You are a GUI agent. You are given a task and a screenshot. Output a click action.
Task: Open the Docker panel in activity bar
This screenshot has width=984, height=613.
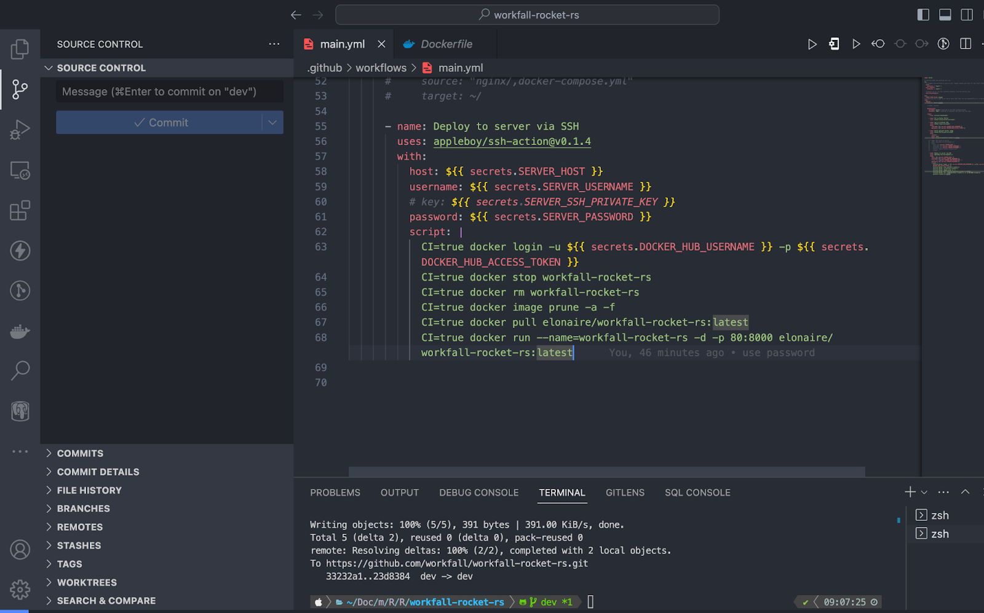pyautogui.click(x=20, y=332)
